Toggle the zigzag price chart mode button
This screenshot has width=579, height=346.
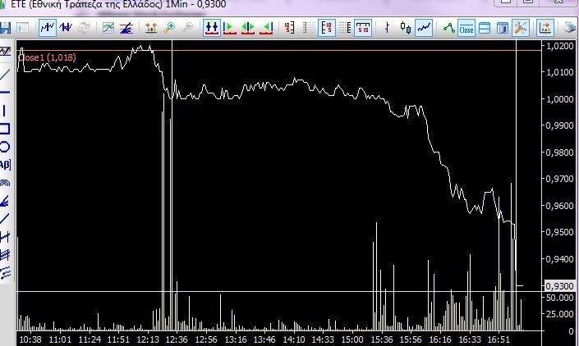pyautogui.click(x=48, y=28)
